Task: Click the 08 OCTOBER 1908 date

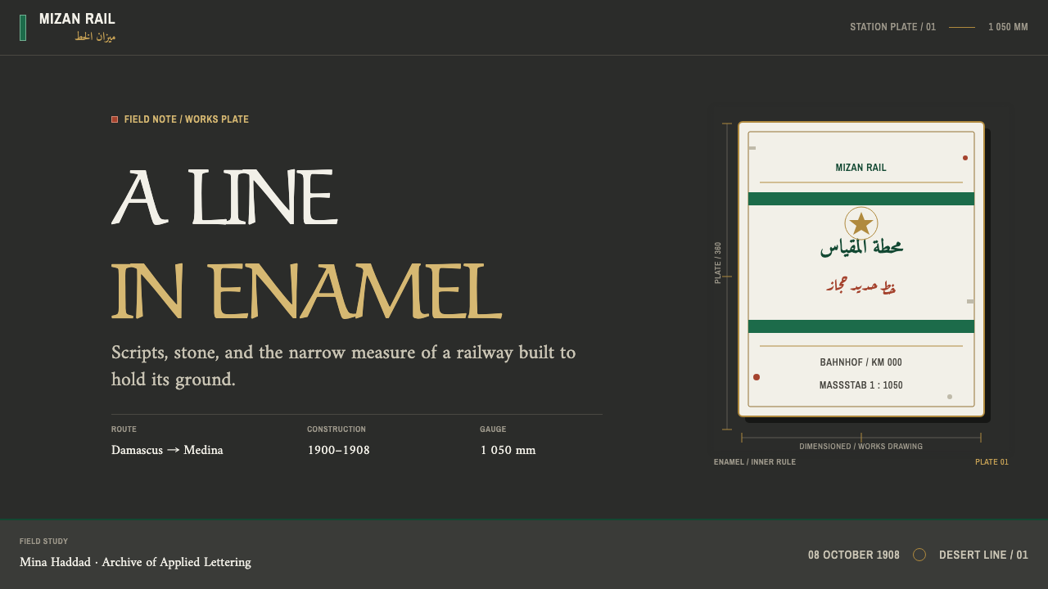Action: pos(854,555)
